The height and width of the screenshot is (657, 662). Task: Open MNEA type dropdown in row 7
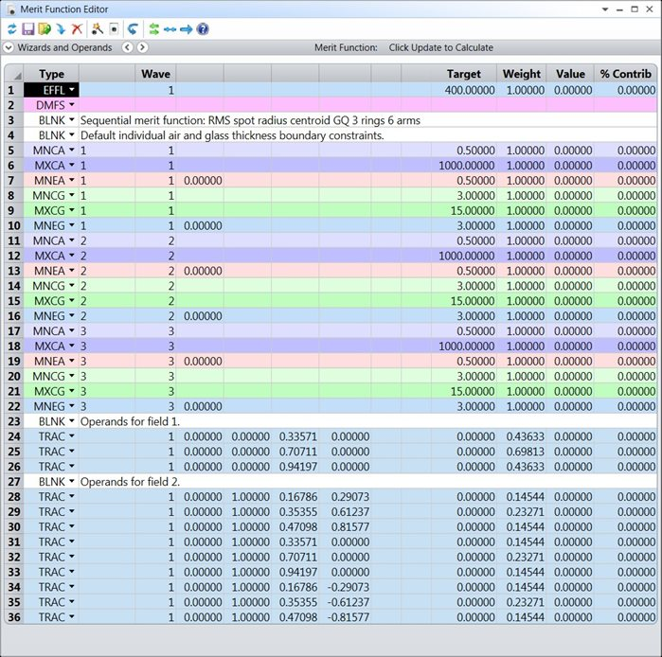tap(72, 180)
